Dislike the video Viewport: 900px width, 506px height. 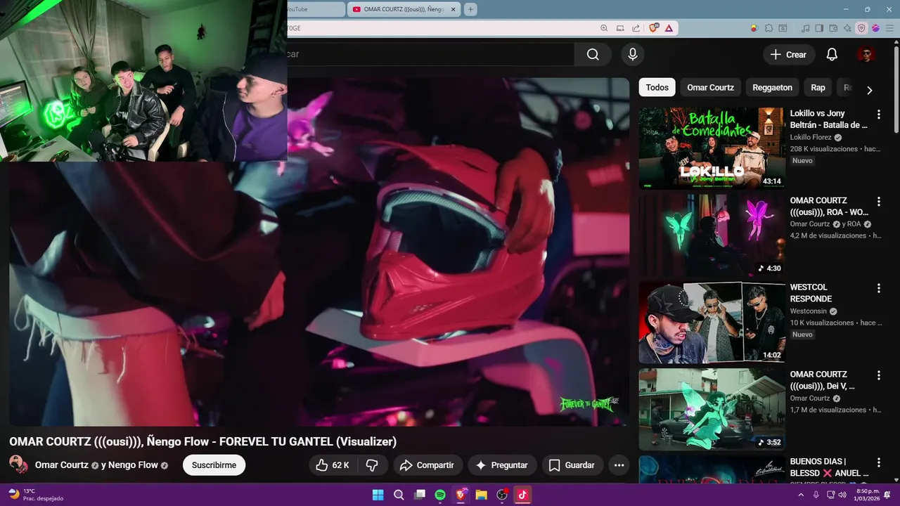(x=373, y=465)
